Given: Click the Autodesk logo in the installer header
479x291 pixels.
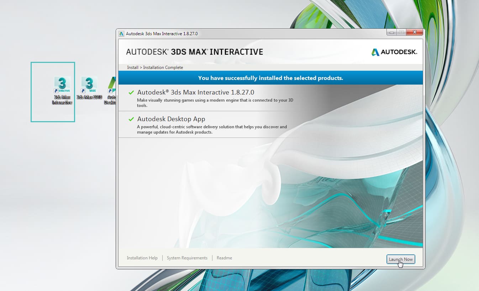Looking at the screenshot, I should point(394,52).
